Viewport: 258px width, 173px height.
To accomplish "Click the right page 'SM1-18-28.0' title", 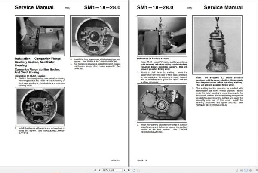I will point(155,7).
